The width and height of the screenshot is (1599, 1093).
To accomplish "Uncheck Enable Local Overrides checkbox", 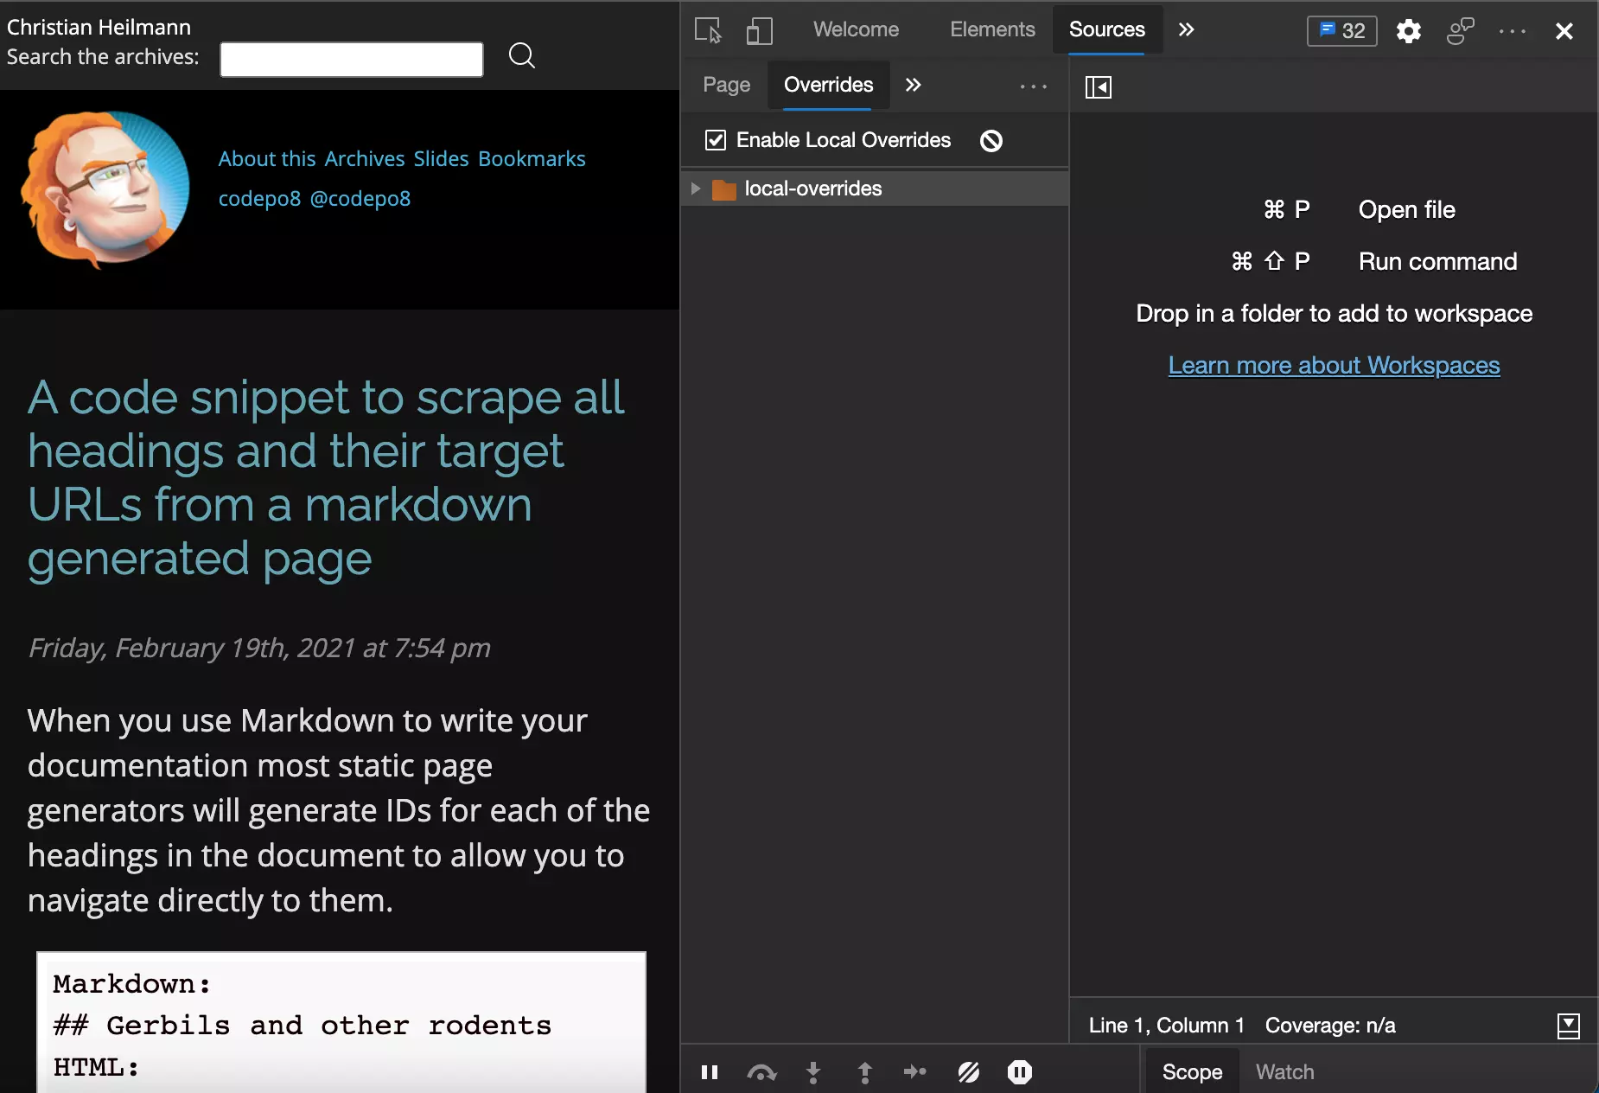I will [x=716, y=140].
